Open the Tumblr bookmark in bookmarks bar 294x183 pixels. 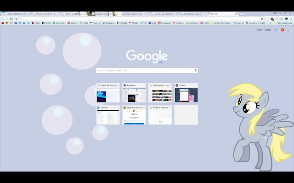pos(46,23)
